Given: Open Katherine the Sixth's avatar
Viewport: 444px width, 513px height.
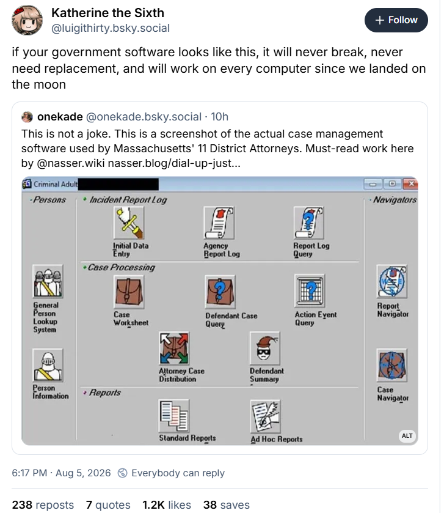Looking at the screenshot, I should pos(27,20).
